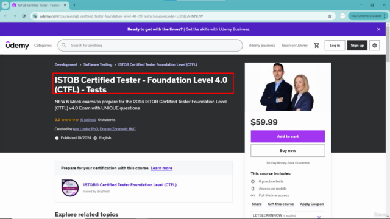
Task: Reload the page with the refresh icon
Action: 24,16
